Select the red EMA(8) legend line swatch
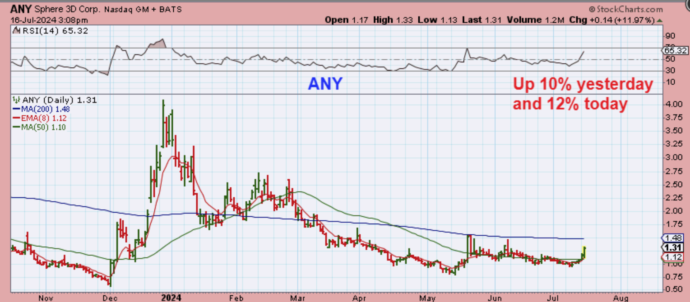690x302 pixels. pos(16,118)
